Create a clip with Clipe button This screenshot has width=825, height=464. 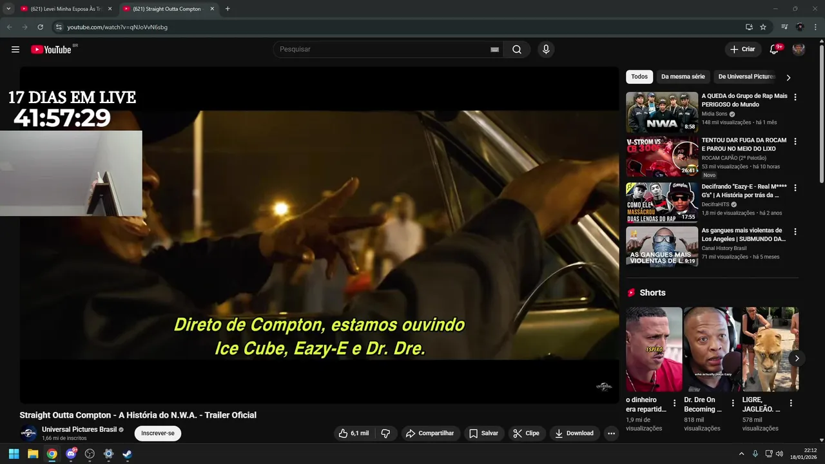pos(527,433)
